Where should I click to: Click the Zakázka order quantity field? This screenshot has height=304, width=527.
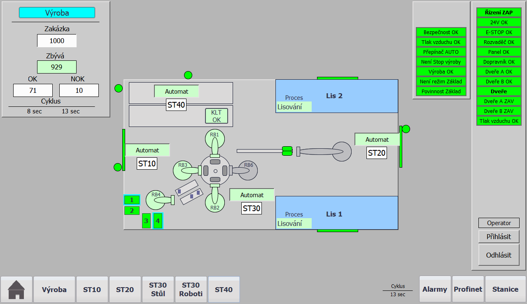57,41
